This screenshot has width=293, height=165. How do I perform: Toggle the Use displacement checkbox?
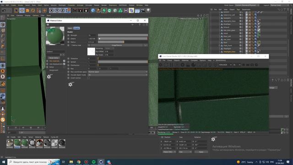point(64,64)
